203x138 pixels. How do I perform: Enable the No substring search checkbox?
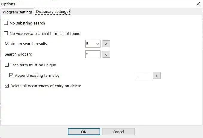tap(6, 23)
